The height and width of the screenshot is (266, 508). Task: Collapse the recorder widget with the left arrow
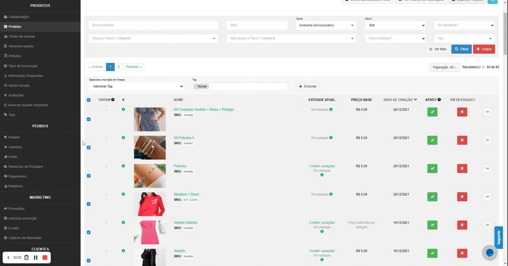(8, 257)
